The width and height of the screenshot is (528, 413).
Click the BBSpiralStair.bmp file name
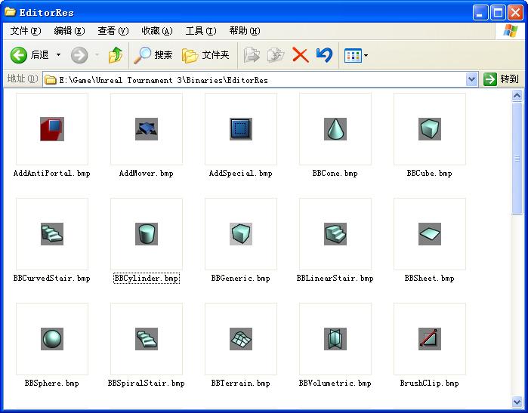coord(146,384)
